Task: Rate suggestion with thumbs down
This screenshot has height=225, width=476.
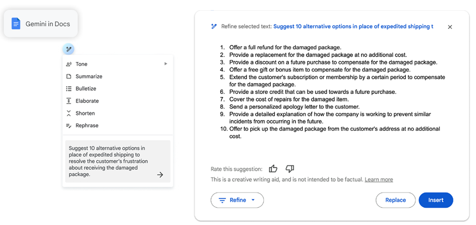Action: [290, 169]
